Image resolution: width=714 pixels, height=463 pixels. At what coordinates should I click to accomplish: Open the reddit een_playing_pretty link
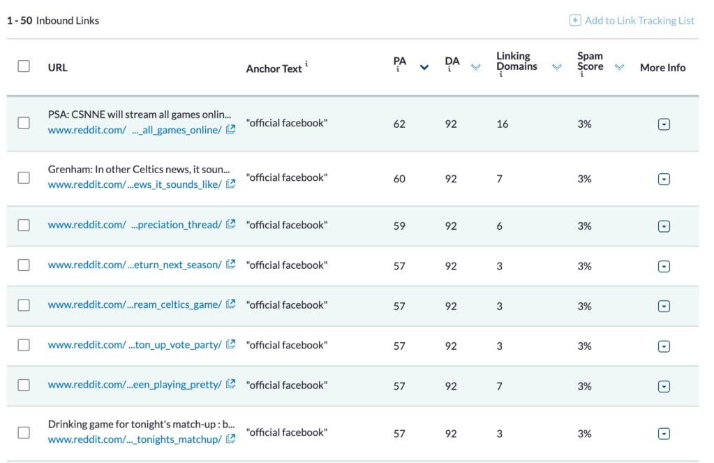135,385
